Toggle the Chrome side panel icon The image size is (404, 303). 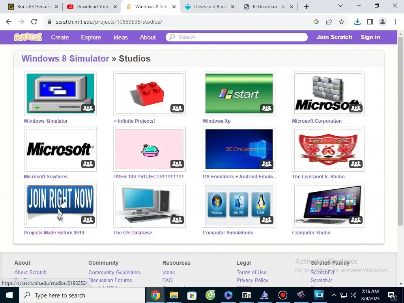(x=370, y=22)
